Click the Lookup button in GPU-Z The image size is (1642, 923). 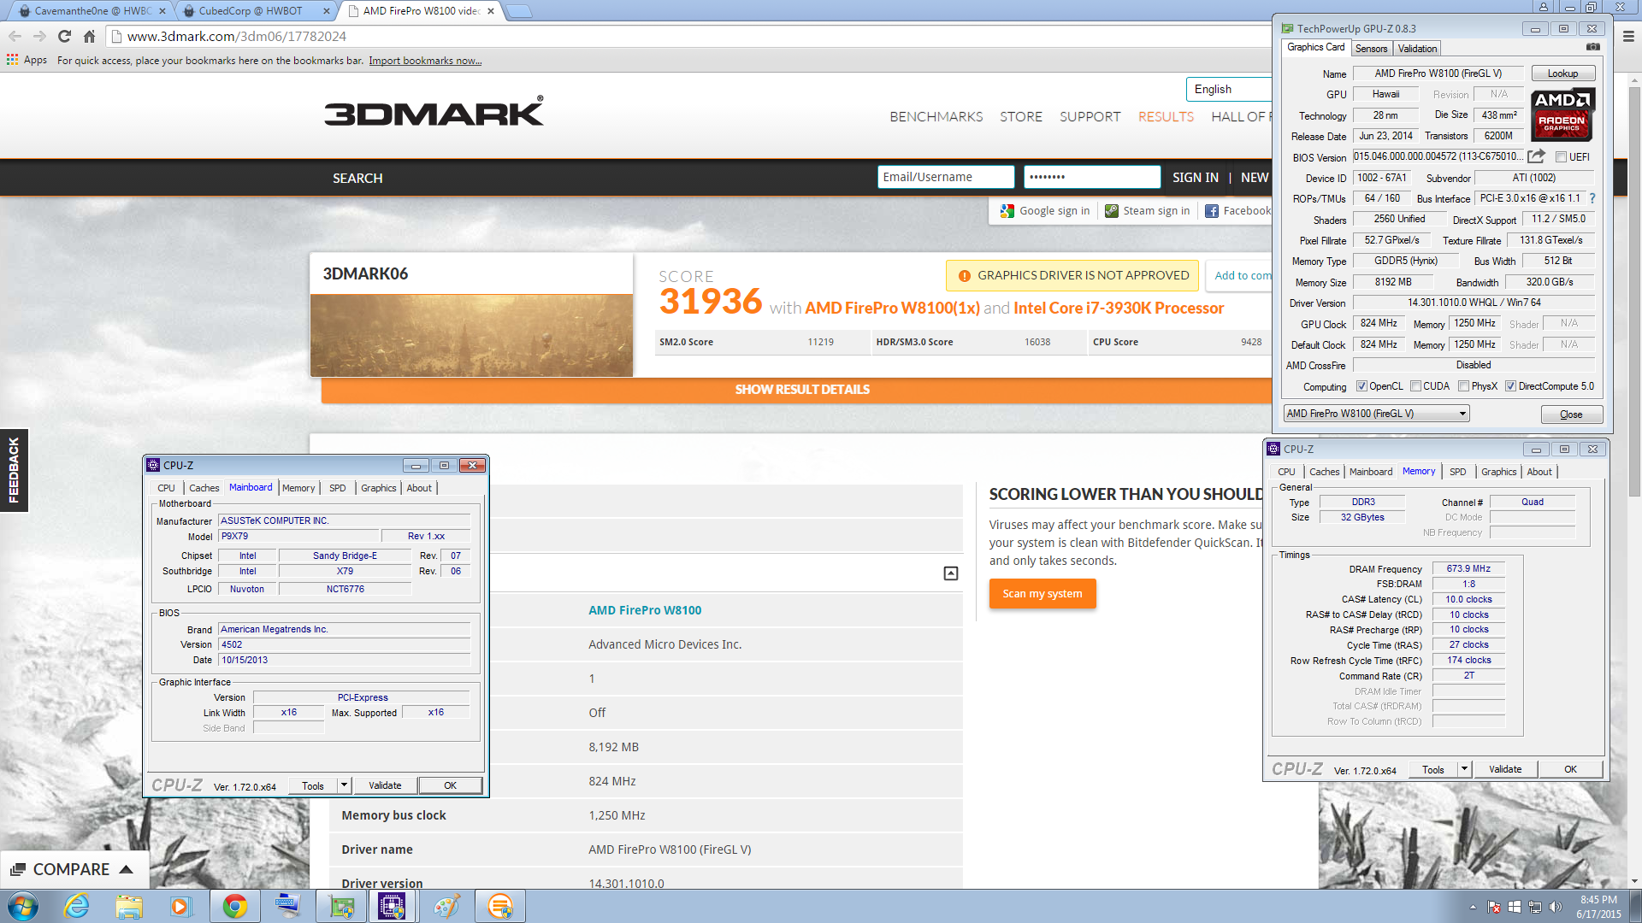(1562, 73)
